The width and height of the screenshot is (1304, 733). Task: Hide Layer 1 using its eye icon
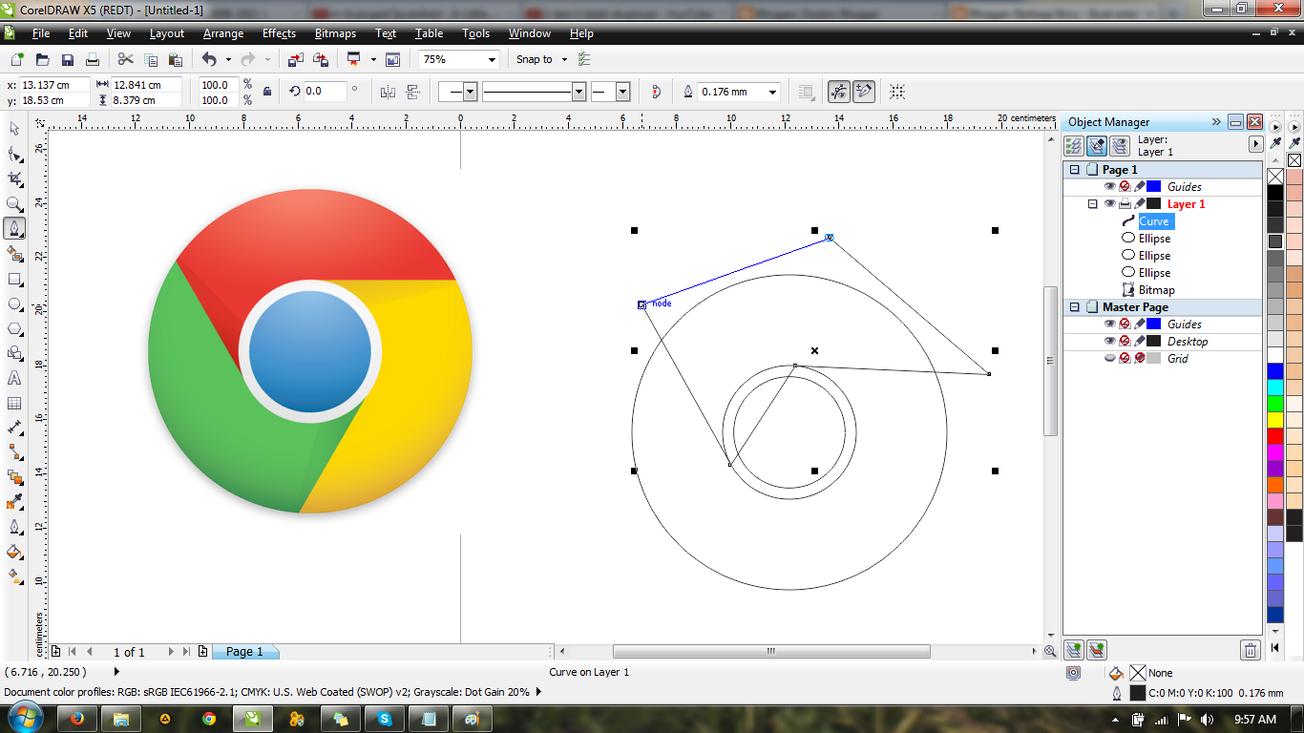pyautogui.click(x=1109, y=203)
